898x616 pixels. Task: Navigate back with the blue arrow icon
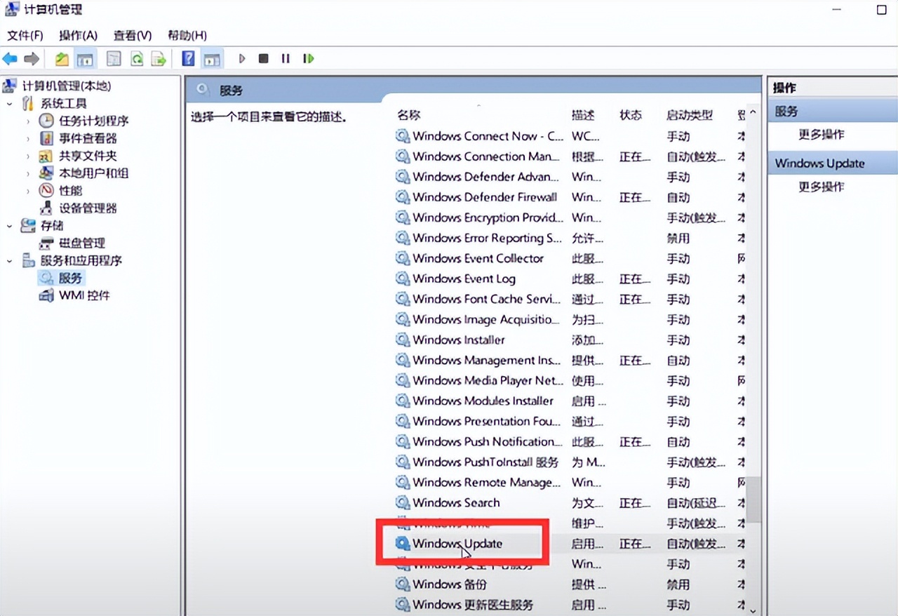[10, 58]
